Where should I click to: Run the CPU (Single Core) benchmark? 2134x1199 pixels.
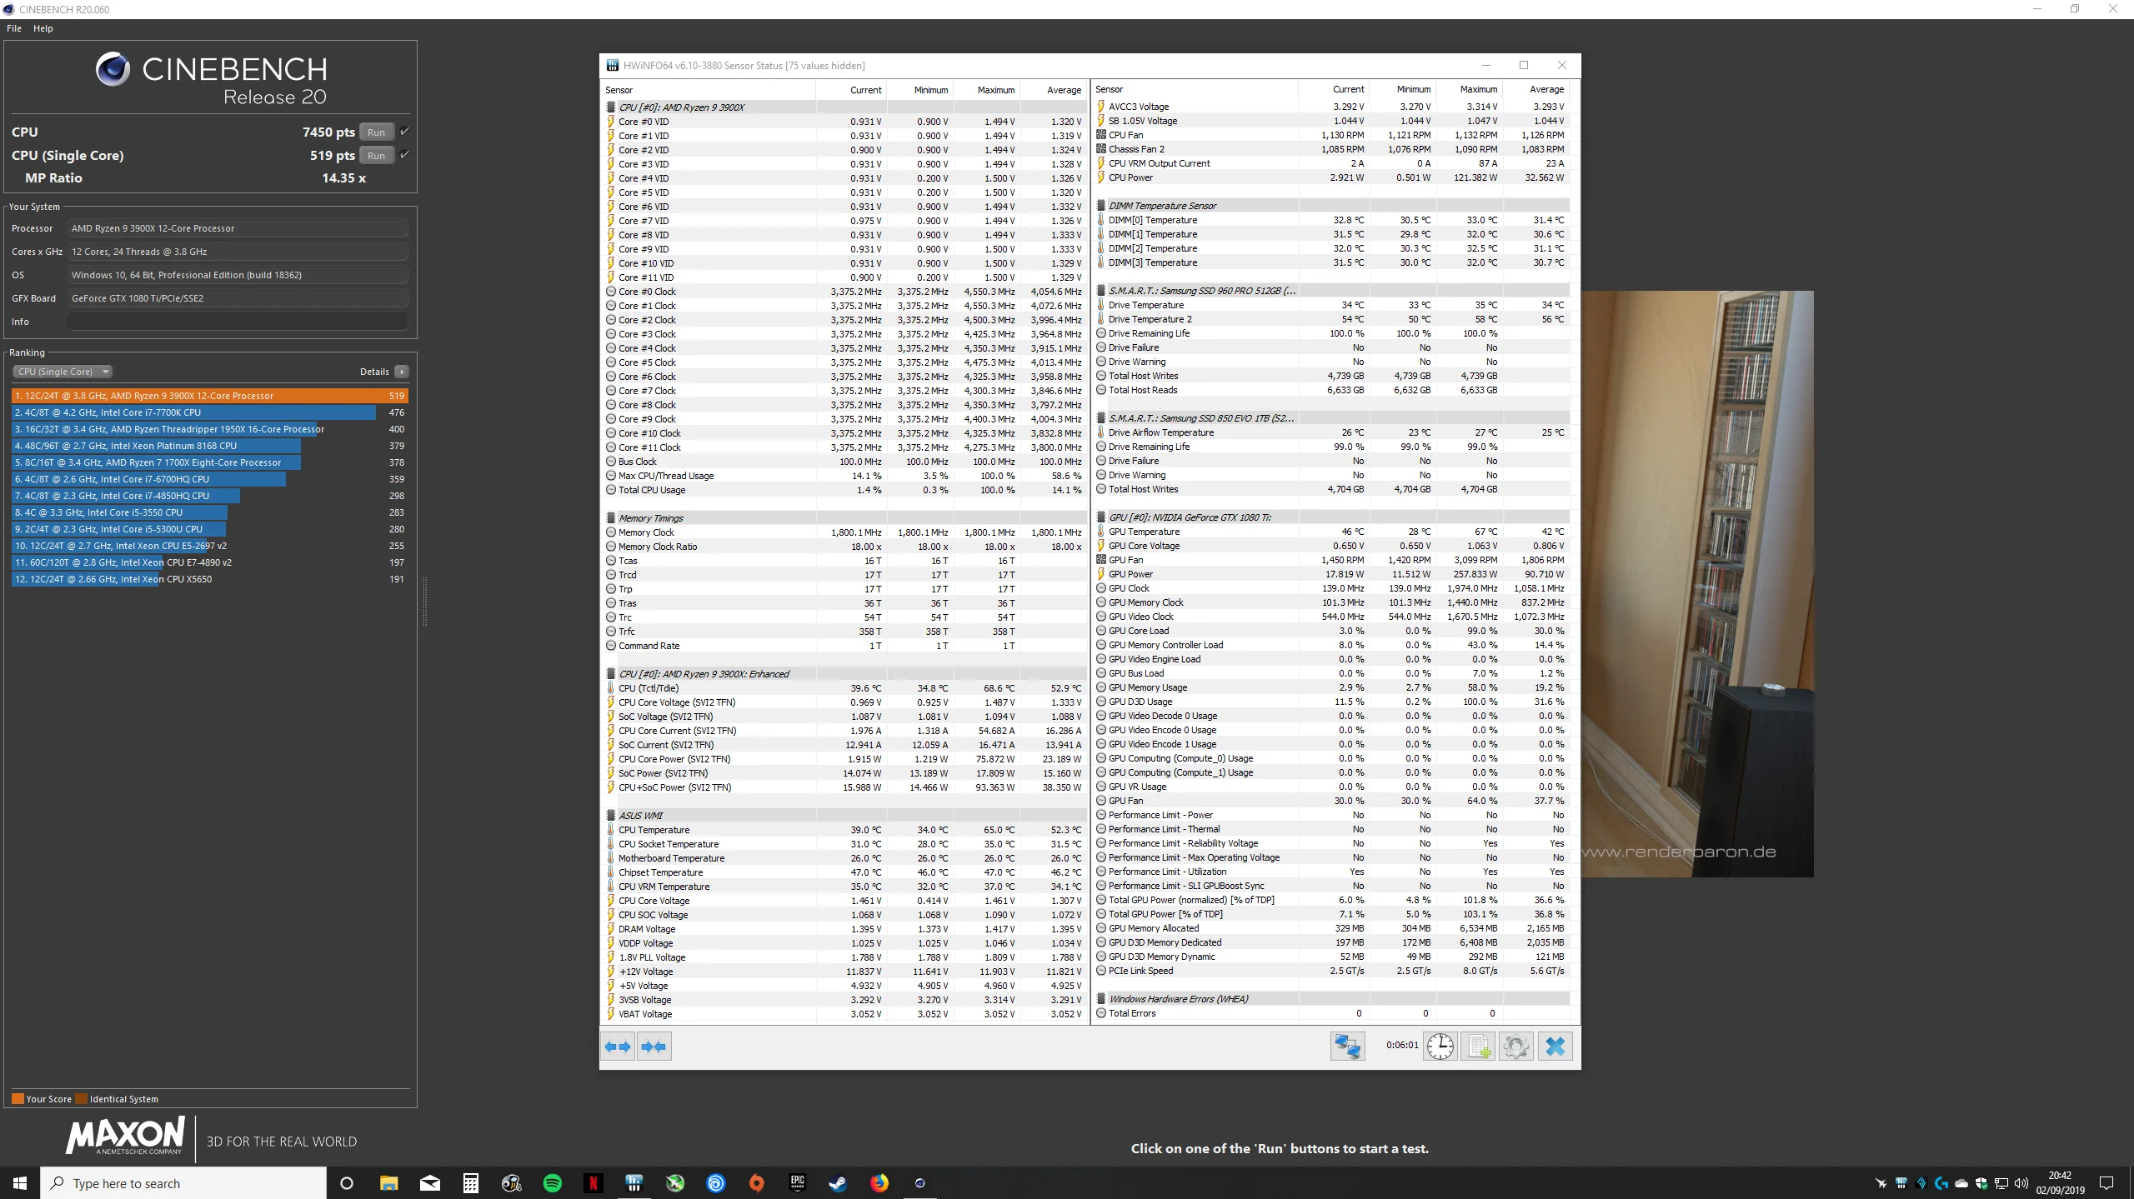pos(376,155)
